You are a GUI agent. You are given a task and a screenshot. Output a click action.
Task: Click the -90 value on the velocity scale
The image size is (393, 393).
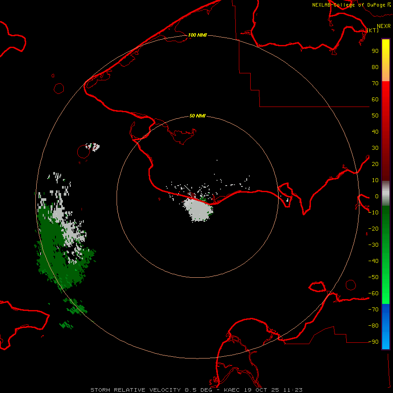pos(373,342)
